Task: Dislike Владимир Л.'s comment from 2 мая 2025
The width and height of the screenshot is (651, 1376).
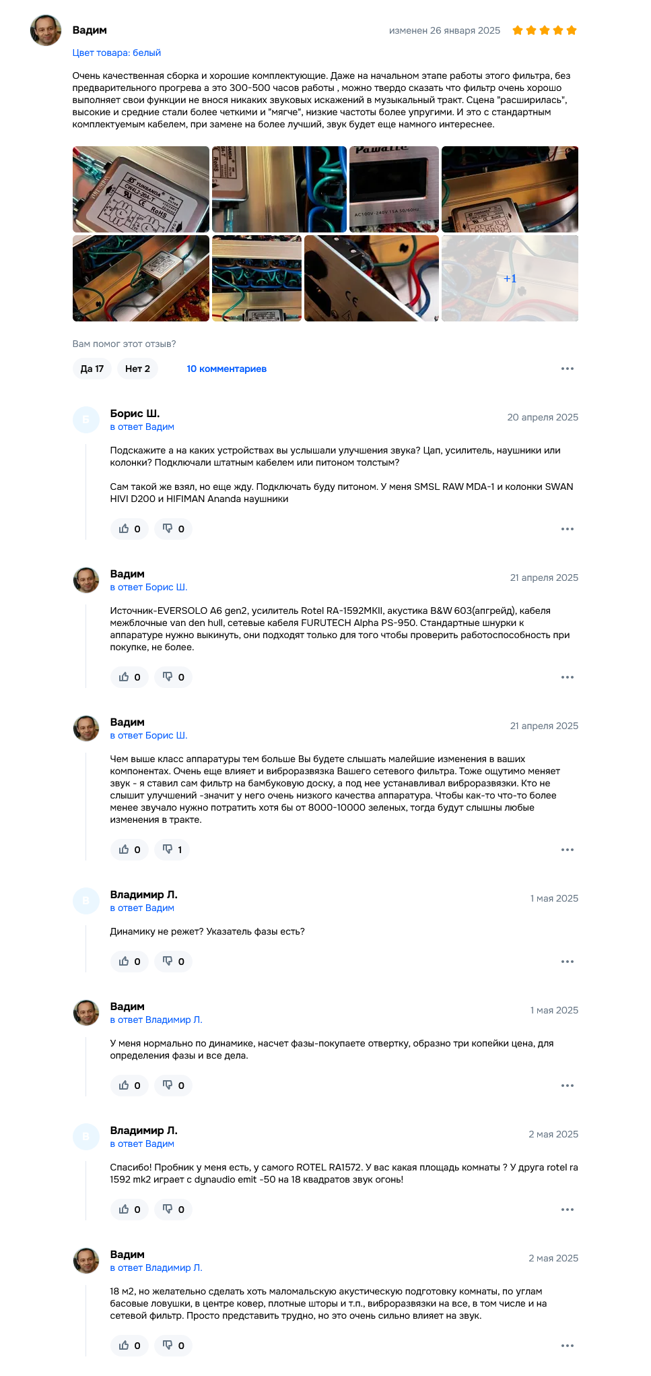Action: tap(173, 1210)
